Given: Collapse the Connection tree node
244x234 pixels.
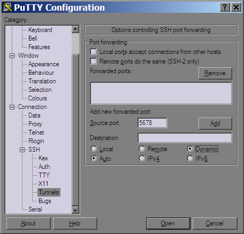Looking at the screenshot, I should (12, 107).
